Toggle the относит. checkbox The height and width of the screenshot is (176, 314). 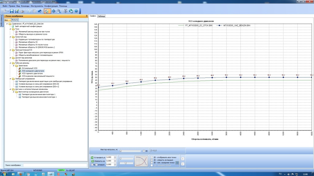pyautogui.click(x=96, y=165)
